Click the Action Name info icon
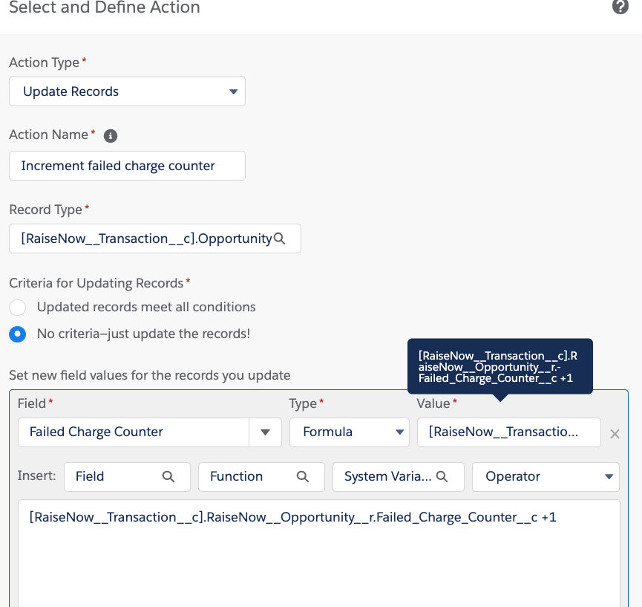 [x=110, y=136]
